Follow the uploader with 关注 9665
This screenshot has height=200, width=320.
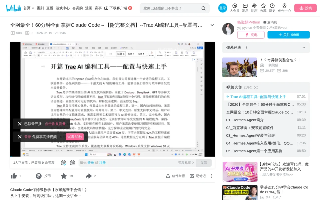[x=288, y=35]
